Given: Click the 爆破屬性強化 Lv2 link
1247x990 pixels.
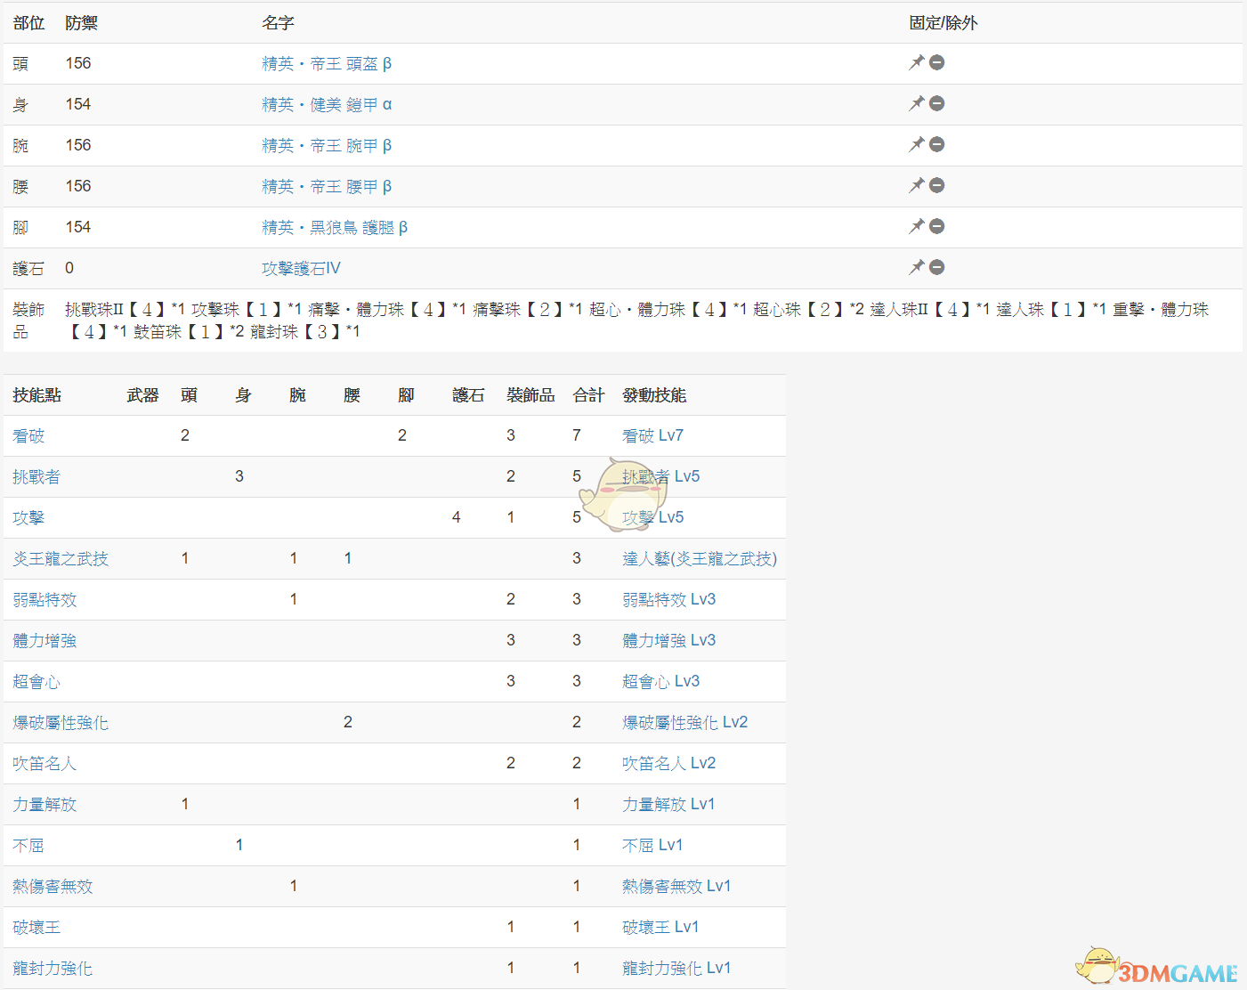Looking at the screenshot, I should [684, 723].
